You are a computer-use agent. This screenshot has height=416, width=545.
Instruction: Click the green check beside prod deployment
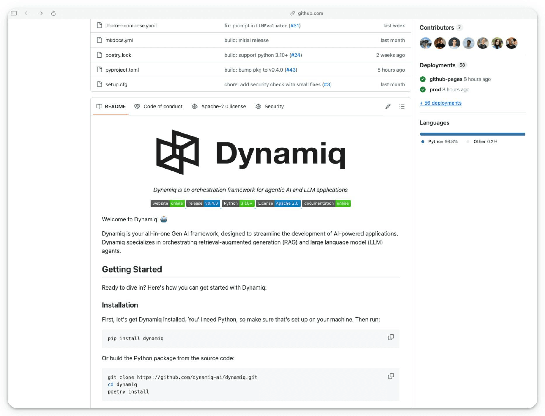pos(423,90)
